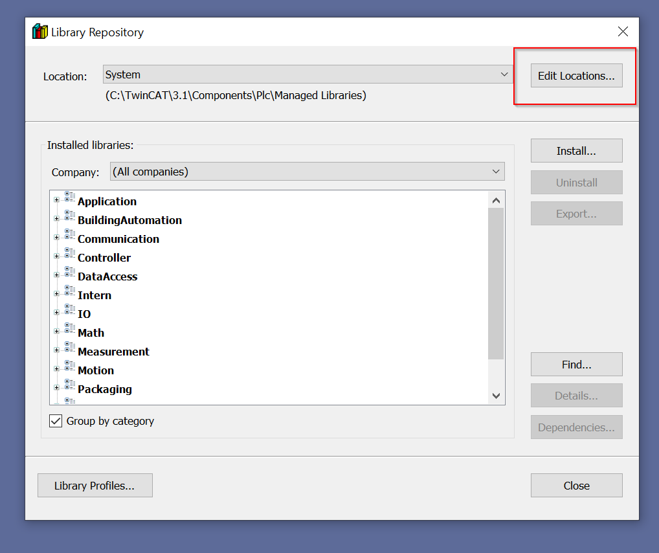The image size is (659, 553).
Task: Click the BuildingAutomation category icon
Action: [70, 216]
